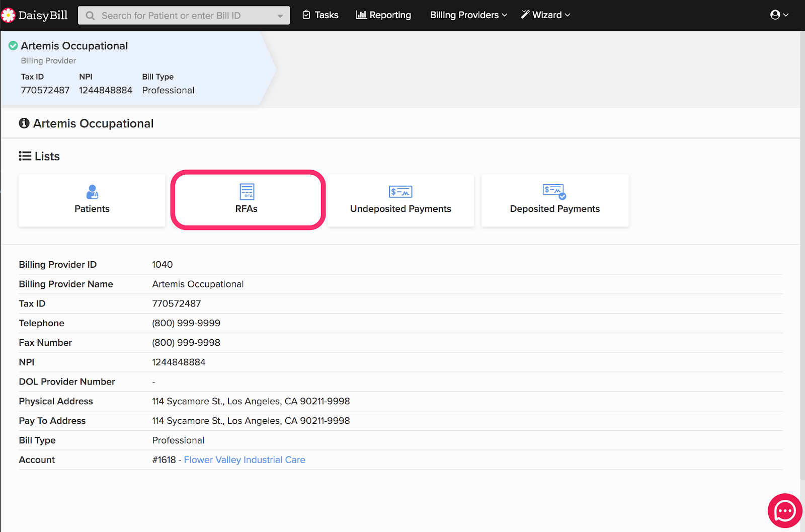The width and height of the screenshot is (805, 532).
Task: Click the page vertical scrollbar
Action: (x=802, y=257)
